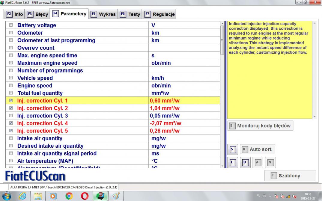Screen dimensions: 322x201
Task: Click the L icon button
Action: click(x=232, y=162)
